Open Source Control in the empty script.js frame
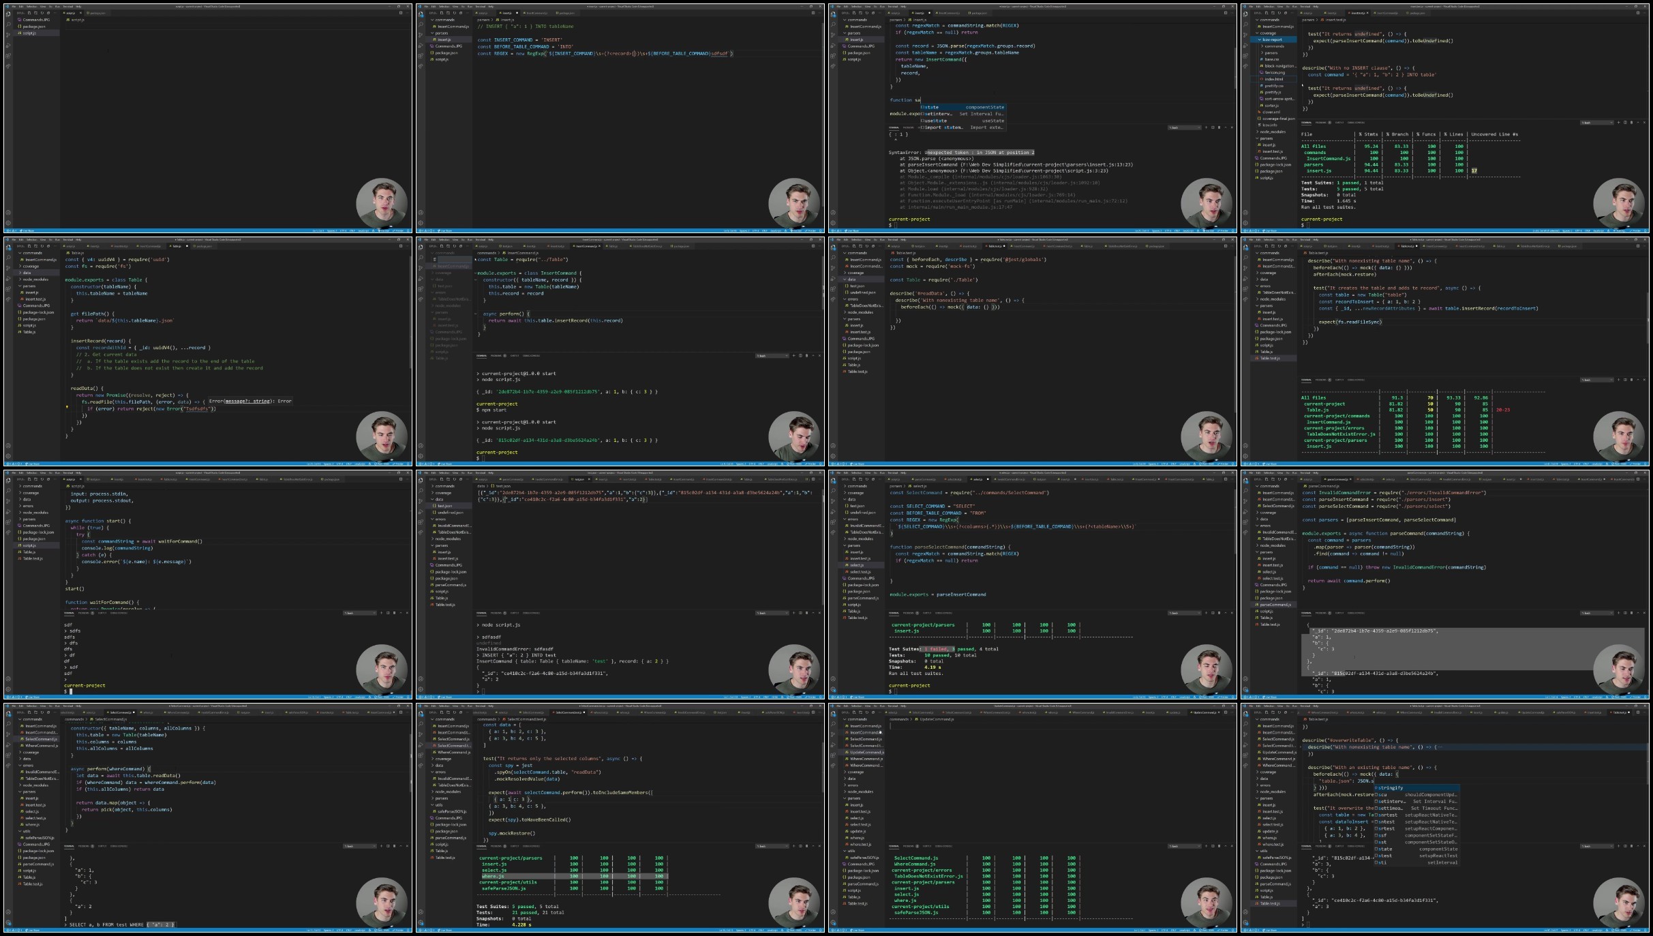This screenshot has height=936, width=1653. click(8, 35)
